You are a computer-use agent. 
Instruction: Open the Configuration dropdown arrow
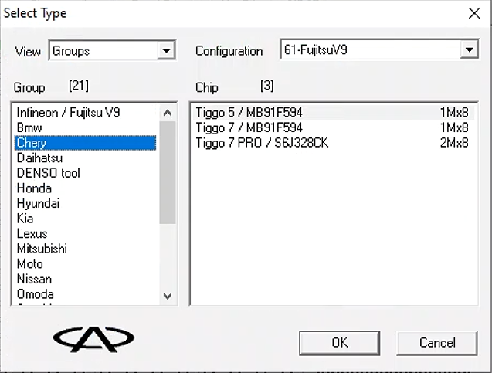click(470, 49)
